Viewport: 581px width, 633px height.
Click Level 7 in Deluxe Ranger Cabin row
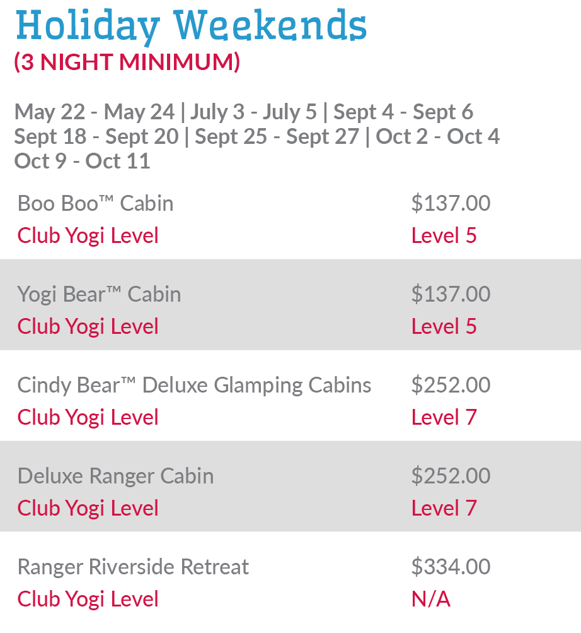pyautogui.click(x=444, y=509)
